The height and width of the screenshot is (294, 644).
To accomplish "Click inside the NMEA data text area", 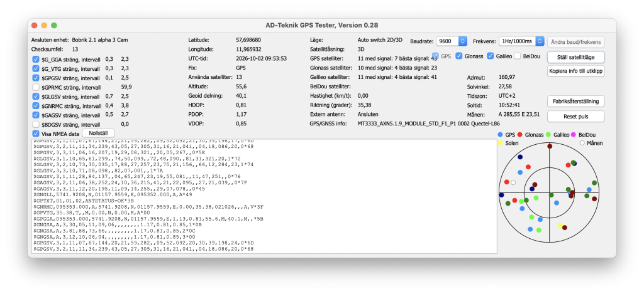I will (x=264, y=196).
